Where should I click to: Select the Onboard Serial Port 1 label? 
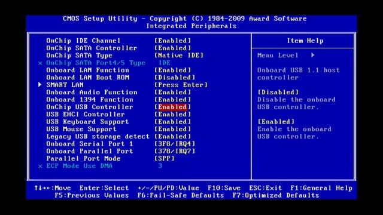pos(90,144)
